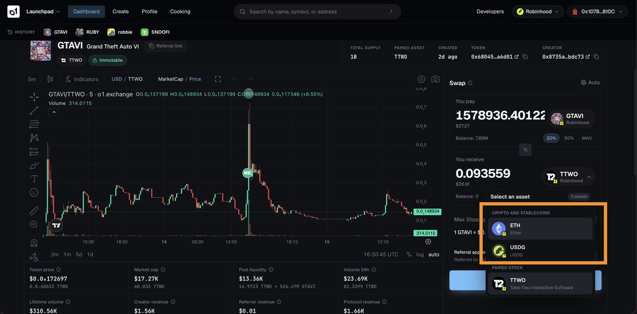
Task: Click the MB marker on the chart
Action: tap(247, 173)
